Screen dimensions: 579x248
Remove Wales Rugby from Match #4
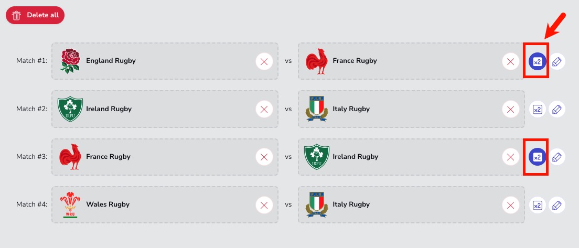click(264, 205)
